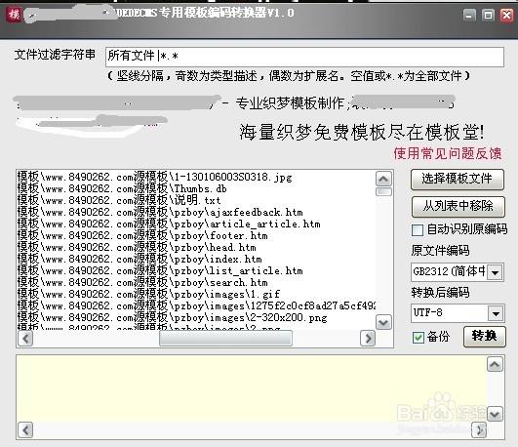Select the pzboy\article_article.htm row
This screenshot has width=518, height=447.
pos(196,223)
